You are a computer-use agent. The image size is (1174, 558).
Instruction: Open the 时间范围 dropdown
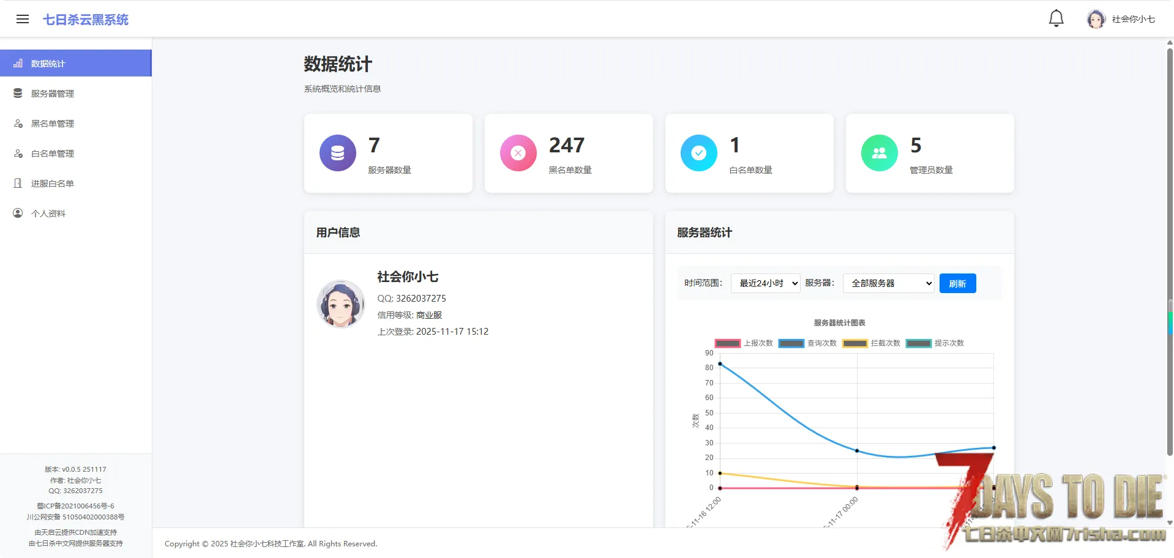tap(765, 283)
